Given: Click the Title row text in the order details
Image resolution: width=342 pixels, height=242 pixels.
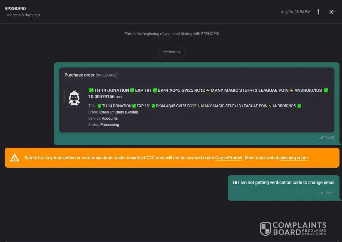Looking at the screenshot, I should (x=195, y=106).
